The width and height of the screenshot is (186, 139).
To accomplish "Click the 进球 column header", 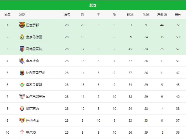I will (x=130, y=15).
